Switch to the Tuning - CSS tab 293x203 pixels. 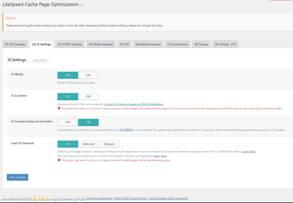click(226, 44)
